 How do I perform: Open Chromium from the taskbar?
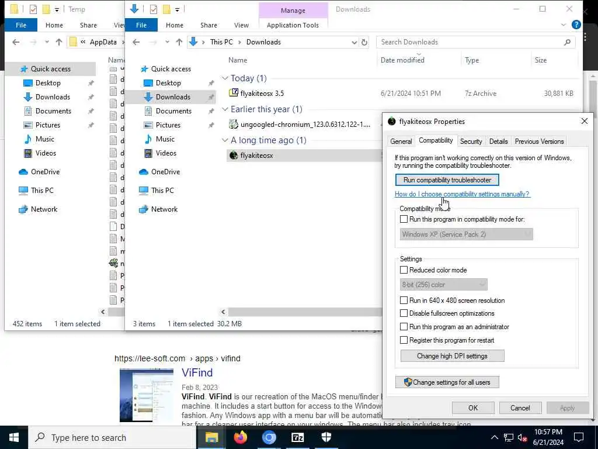269,437
